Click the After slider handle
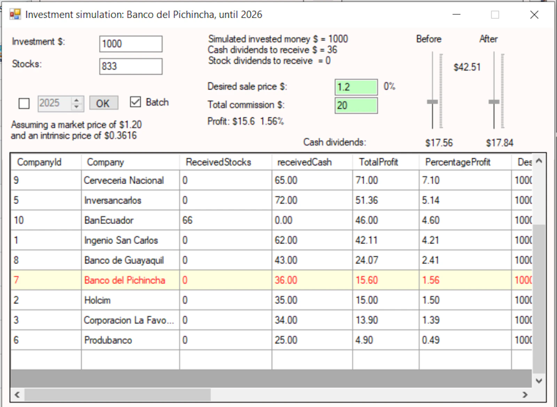This screenshot has width=557, height=407. (494, 102)
